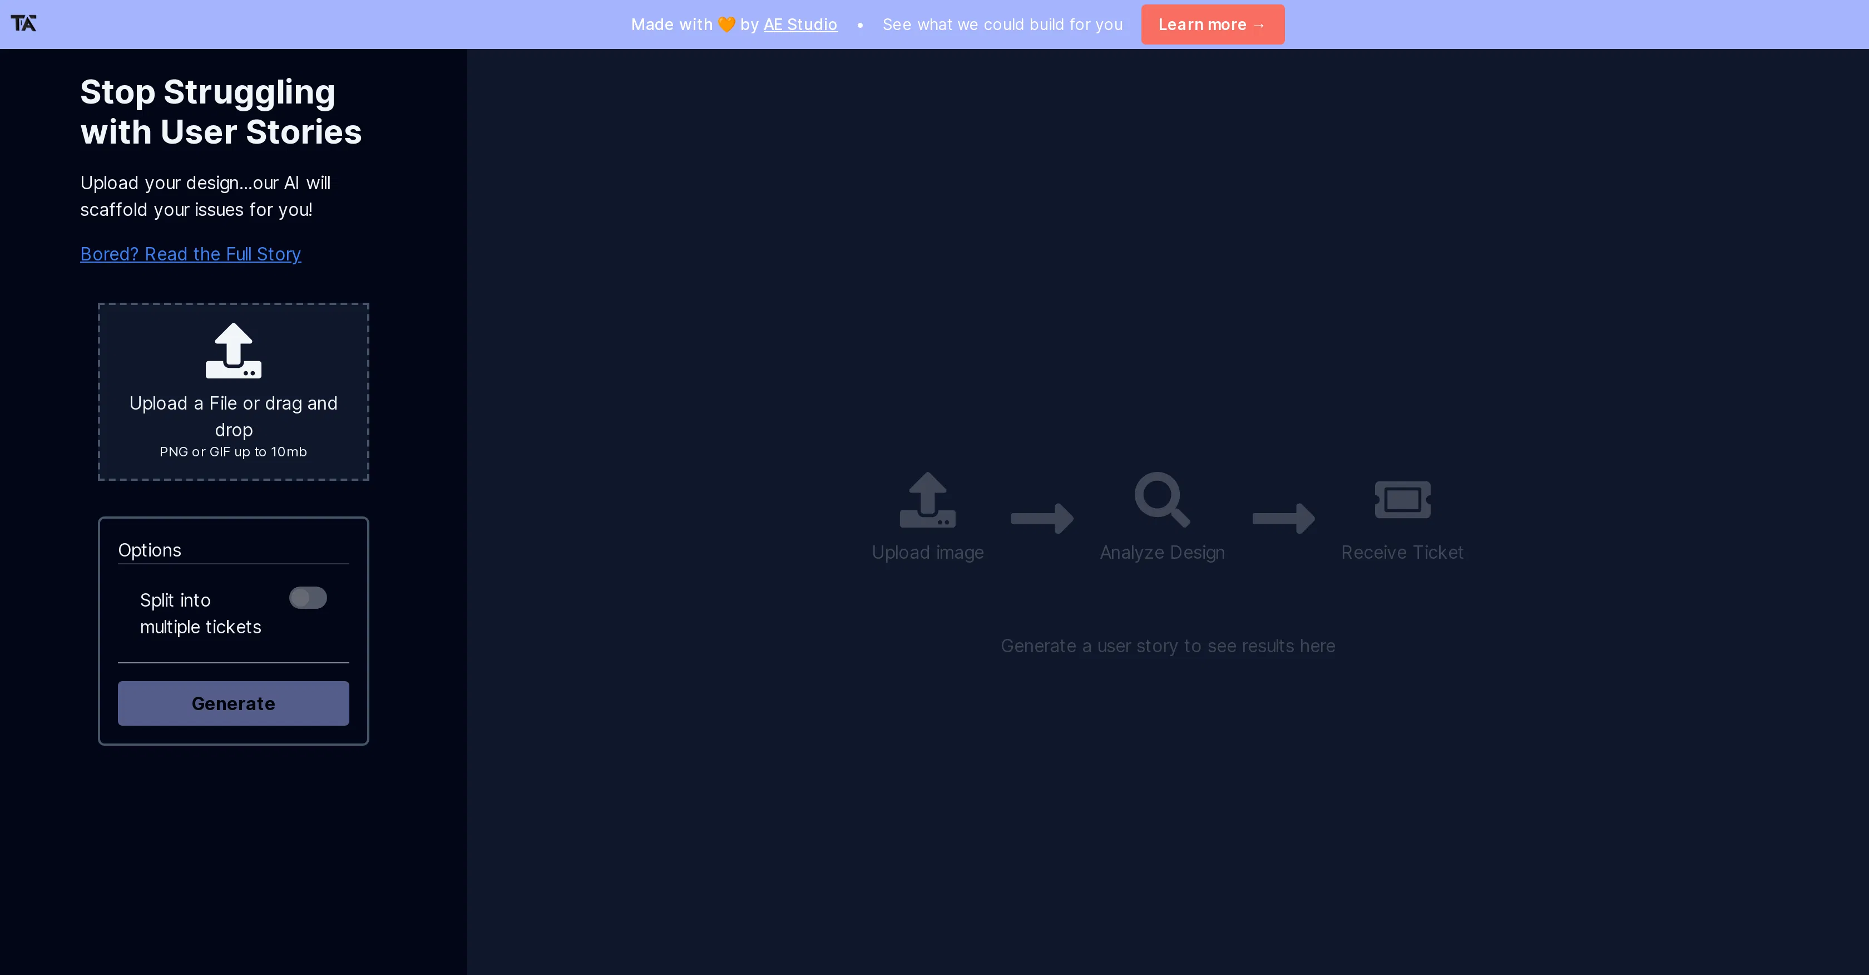Click the TA logo in header
Image resolution: width=1869 pixels, height=975 pixels.
point(23,23)
